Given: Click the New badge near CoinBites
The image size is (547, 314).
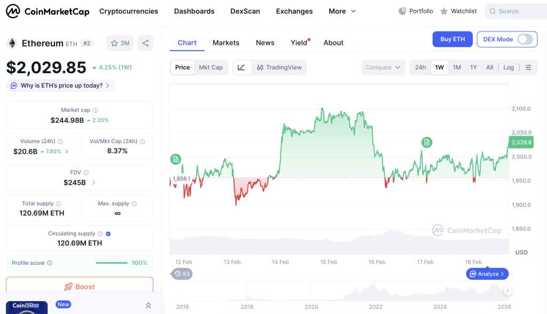Looking at the screenshot, I should [x=63, y=304].
